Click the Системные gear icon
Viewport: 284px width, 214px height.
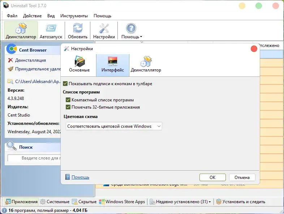click(43, 201)
